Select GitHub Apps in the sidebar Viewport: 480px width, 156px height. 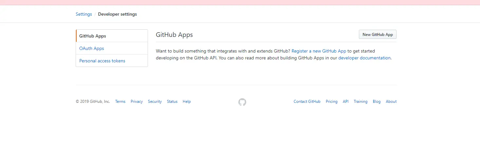pyautogui.click(x=93, y=36)
